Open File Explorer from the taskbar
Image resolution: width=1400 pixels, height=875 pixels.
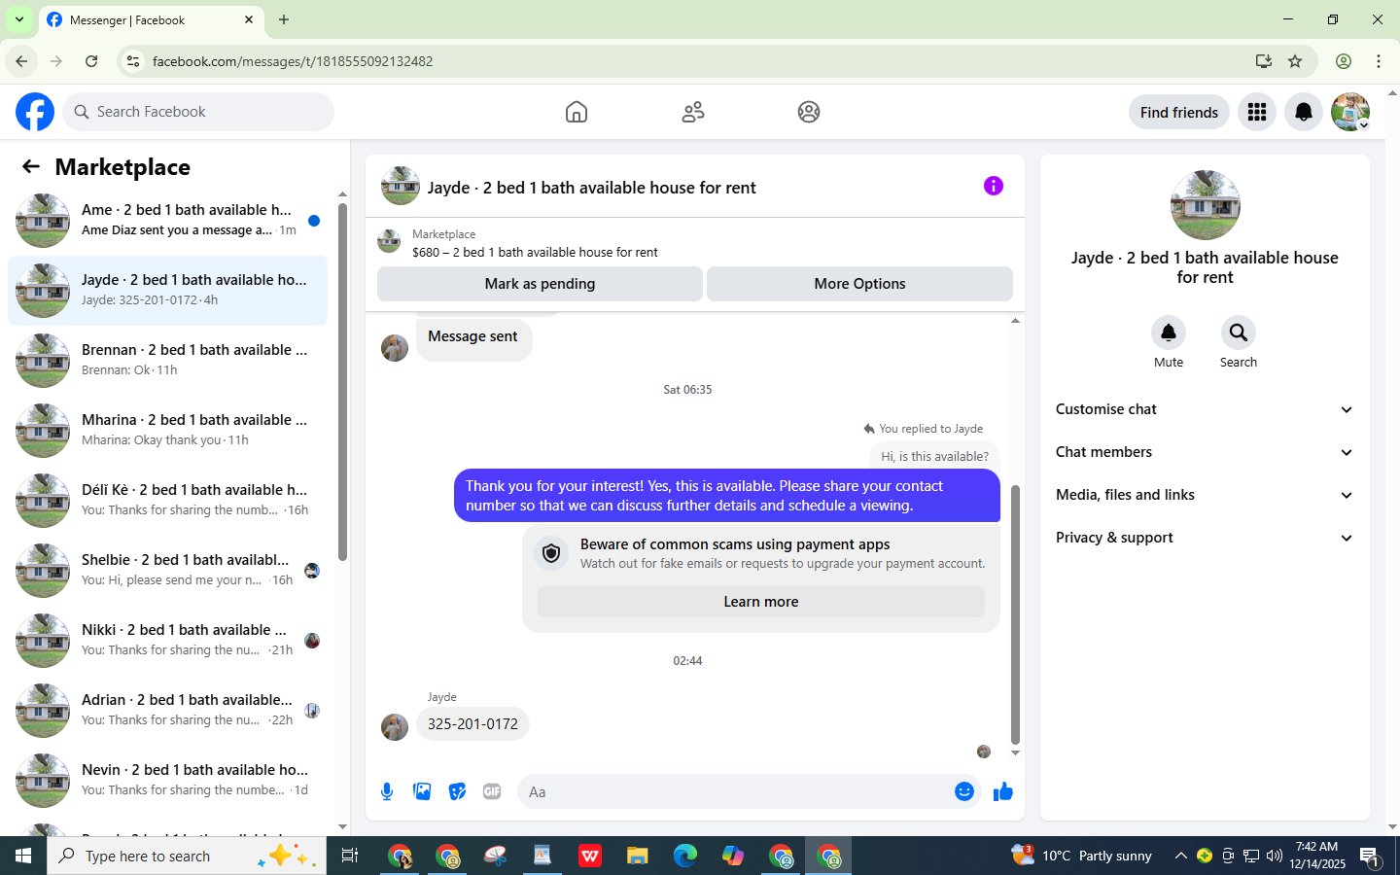point(638,856)
